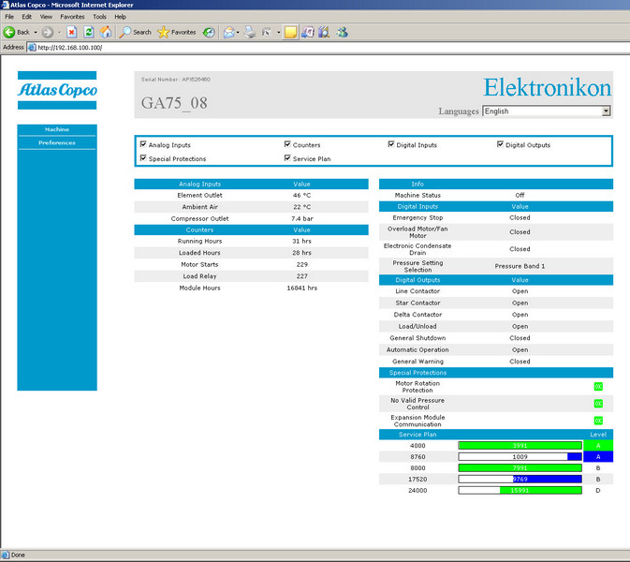Screen dimensions: 630x562
Task: Open the View menu
Action: (46, 17)
